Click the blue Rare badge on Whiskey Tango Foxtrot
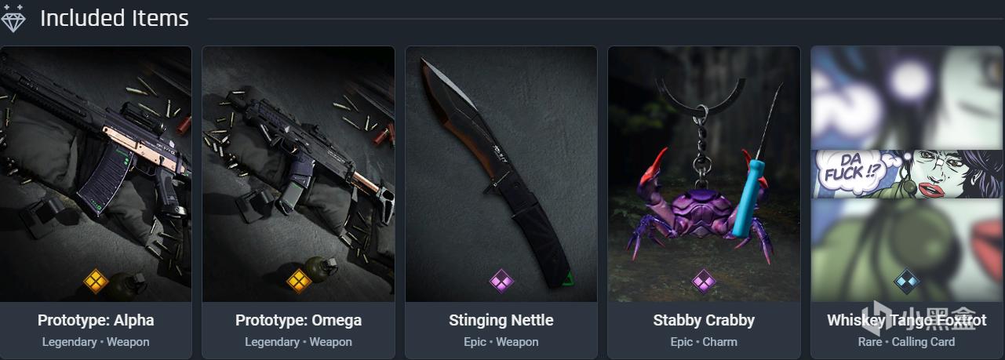This screenshot has height=360, width=1005. (x=907, y=280)
